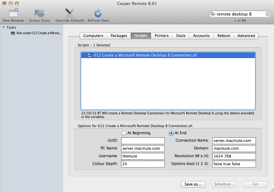
Task: Click the Save as button
Action: (193, 184)
